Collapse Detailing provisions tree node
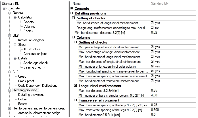This screenshot has height=118, width=198. [x=9, y=90]
